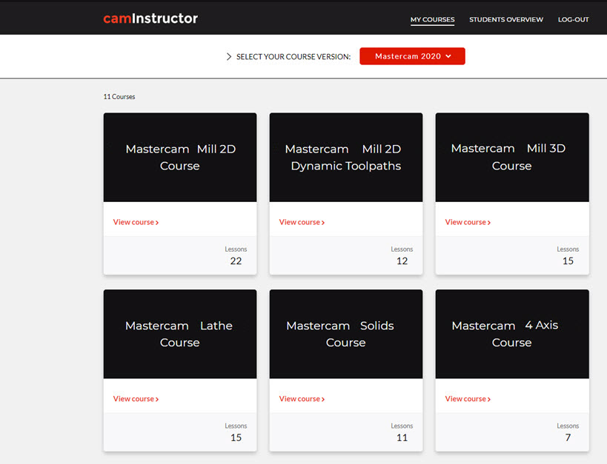Click the arrow before SELECT YOUR COURSE VERSION
Image resolution: width=607 pixels, height=464 pixels.
coord(229,57)
